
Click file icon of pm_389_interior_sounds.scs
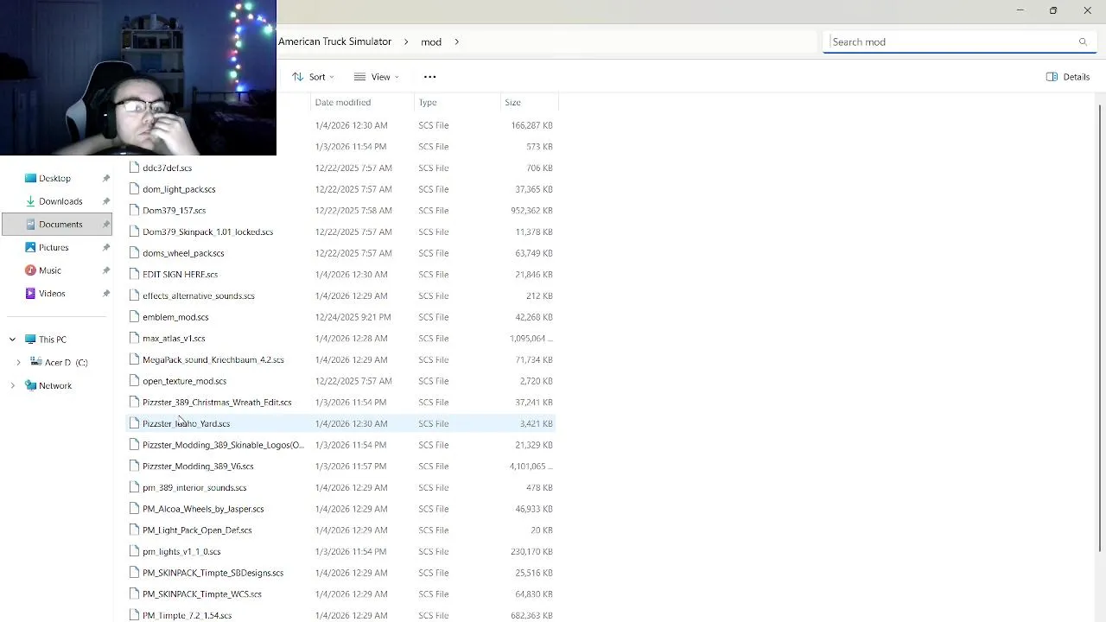click(134, 487)
